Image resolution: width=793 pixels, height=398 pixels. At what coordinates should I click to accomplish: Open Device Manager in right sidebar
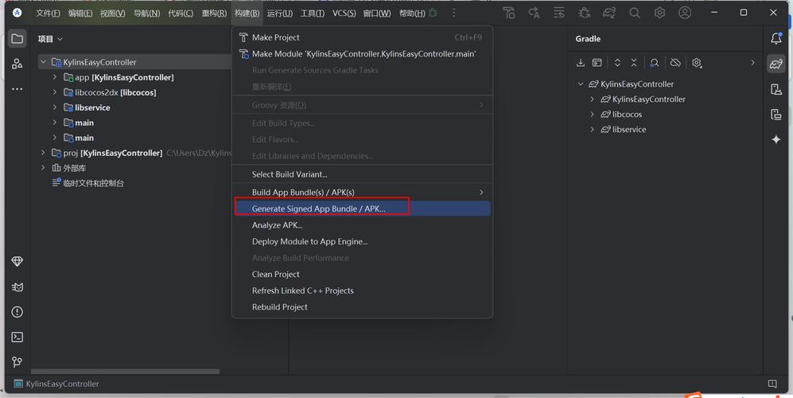776,90
